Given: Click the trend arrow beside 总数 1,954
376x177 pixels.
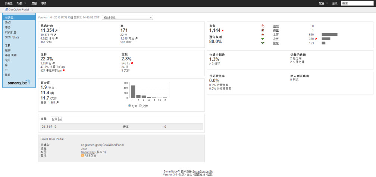Looking at the screenshot, I should (x=57, y=103).
